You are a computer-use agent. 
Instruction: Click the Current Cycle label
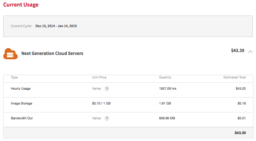pos(21,26)
